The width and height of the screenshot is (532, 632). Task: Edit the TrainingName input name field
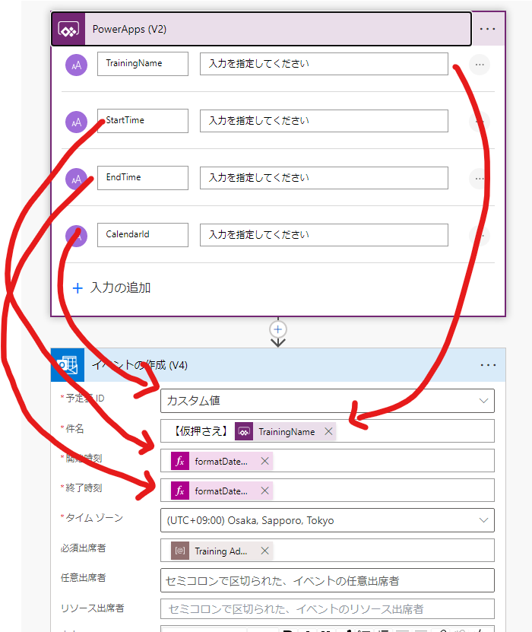[143, 64]
